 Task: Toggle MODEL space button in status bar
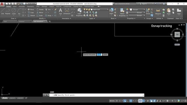click(x=112, y=101)
